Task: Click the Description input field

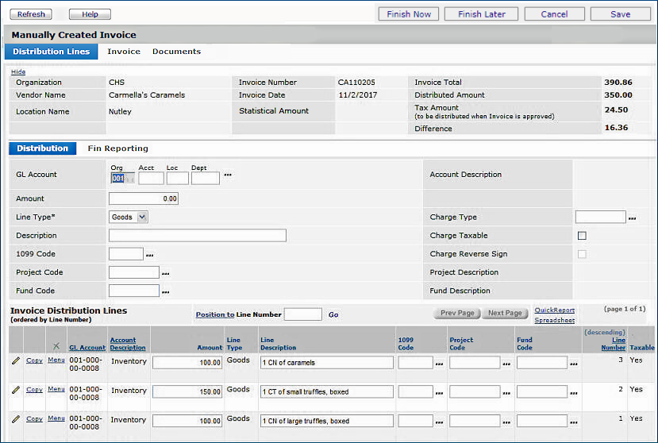Action: [x=197, y=236]
